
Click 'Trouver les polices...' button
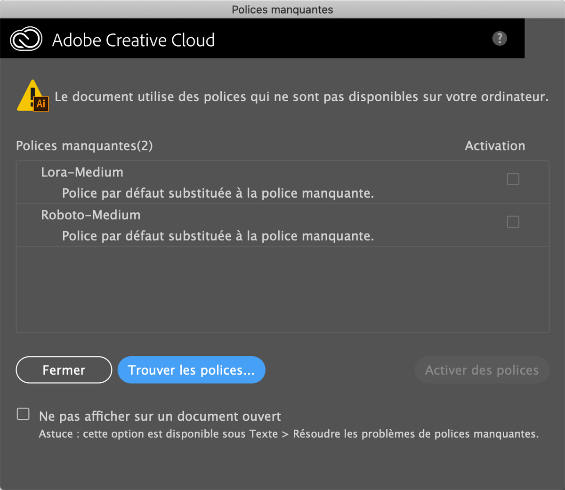click(191, 370)
